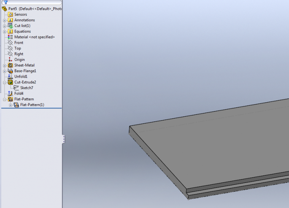This screenshot has height=208, width=289.
Task: Select the Flat-Pattern label
Action: click(x=24, y=99)
